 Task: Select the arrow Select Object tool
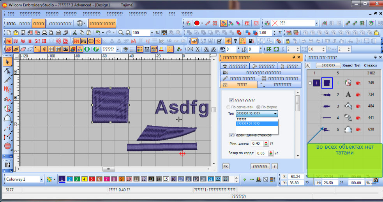click(7, 61)
